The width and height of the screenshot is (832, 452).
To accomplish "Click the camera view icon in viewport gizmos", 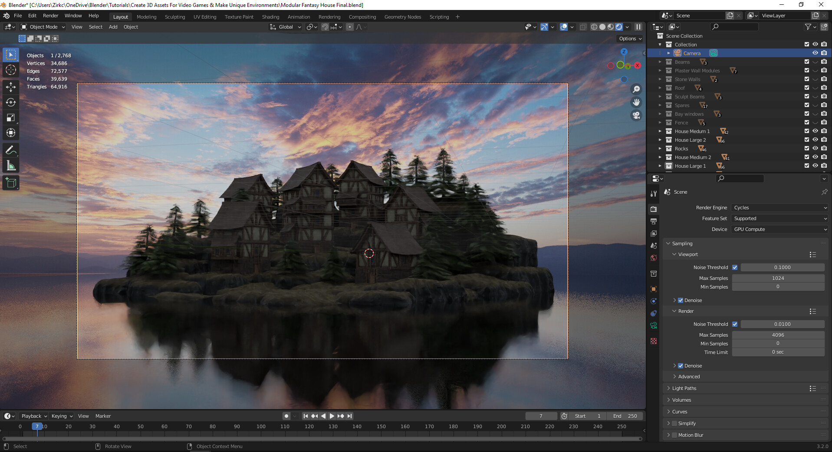I will click(636, 115).
